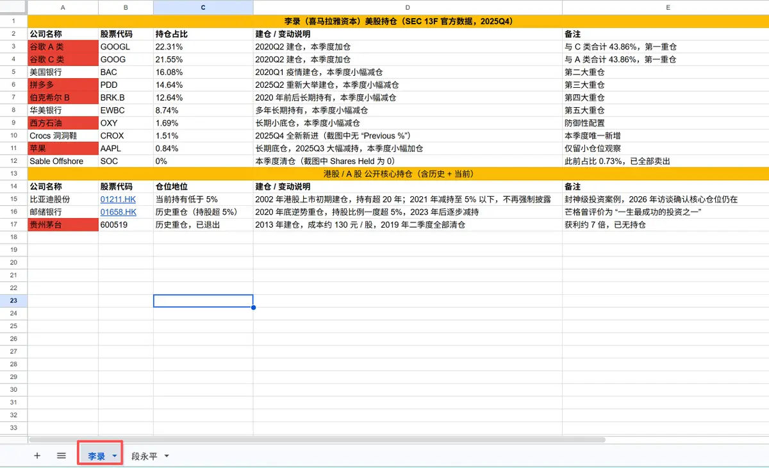Click the title cell 李录（喜马拉雅资本）美股持仓
The height and width of the screenshot is (468, 769).
point(398,21)
